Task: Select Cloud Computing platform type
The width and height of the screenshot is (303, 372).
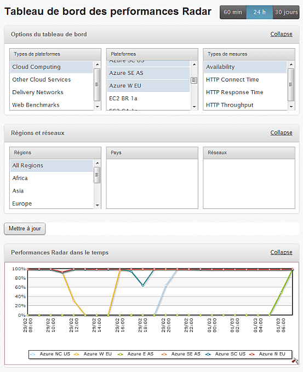Action: coord(52,67)
